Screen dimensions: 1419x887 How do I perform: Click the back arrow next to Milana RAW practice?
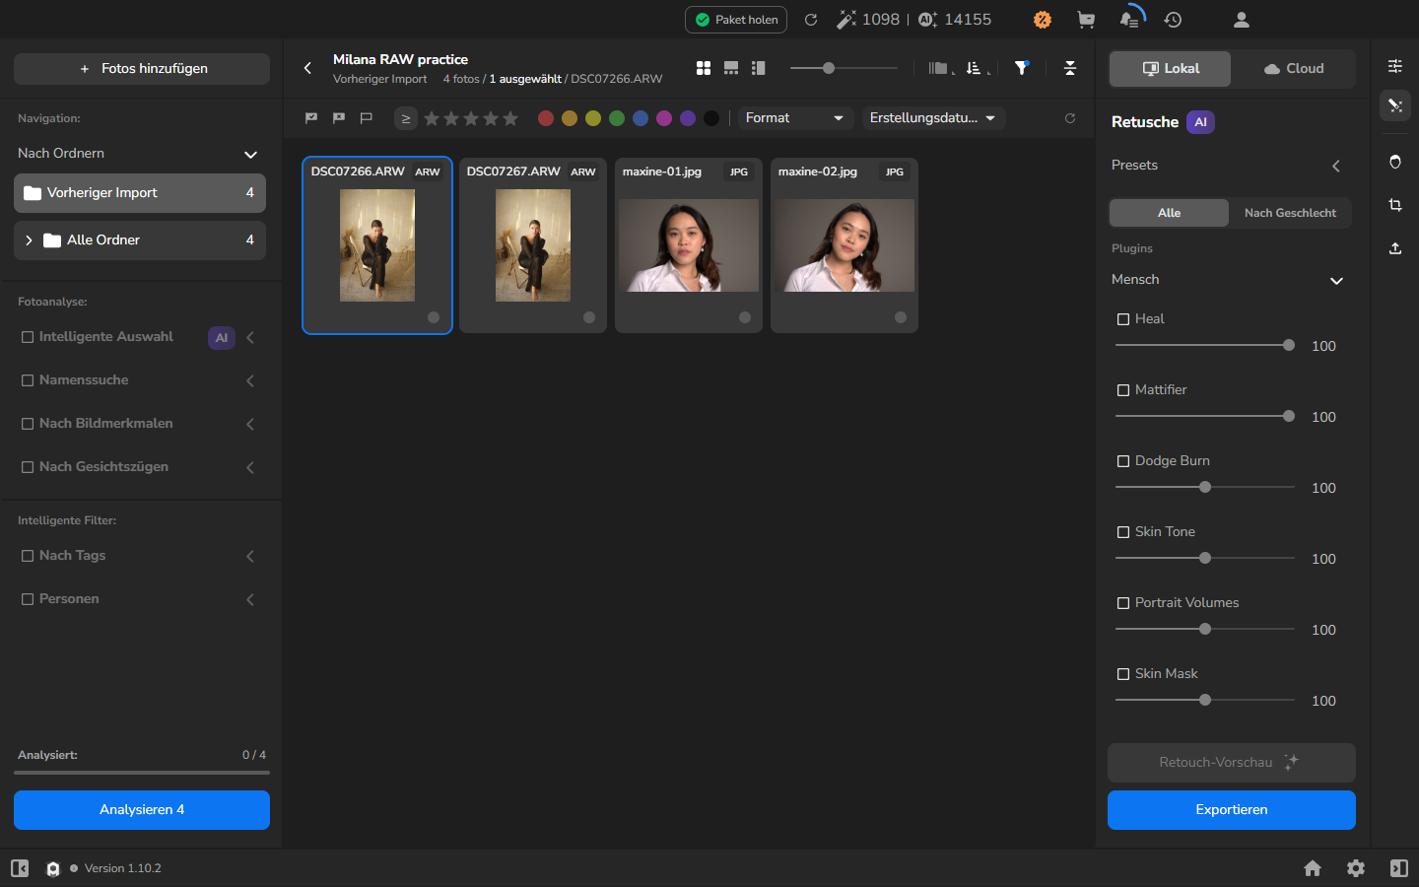point(307,68)
